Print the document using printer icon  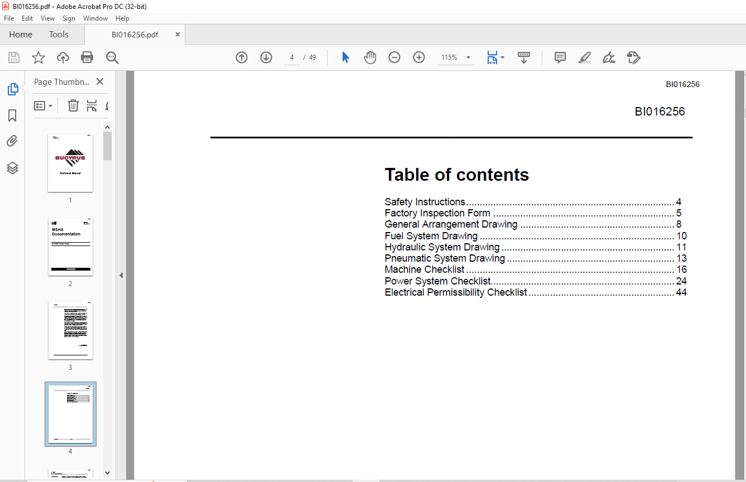coord(87,57)
